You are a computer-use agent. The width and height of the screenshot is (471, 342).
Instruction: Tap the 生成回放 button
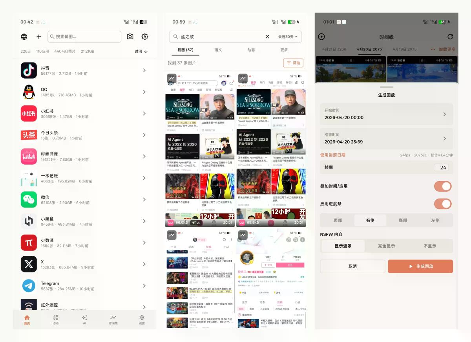420,266
